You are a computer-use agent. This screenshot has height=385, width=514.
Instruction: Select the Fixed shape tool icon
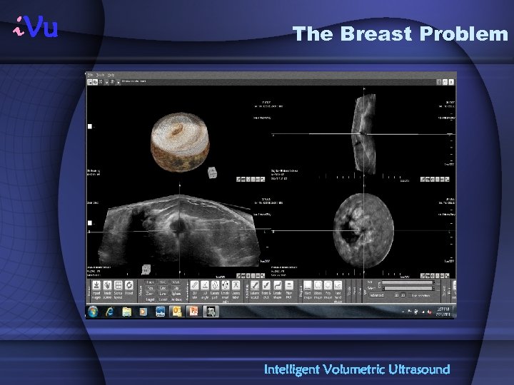(x=308, y=285)
